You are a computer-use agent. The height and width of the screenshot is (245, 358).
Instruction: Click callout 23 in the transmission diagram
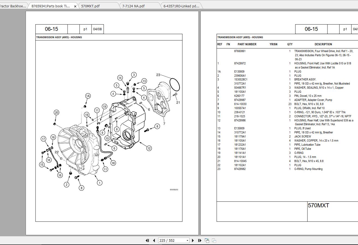(x=158, y=75)
